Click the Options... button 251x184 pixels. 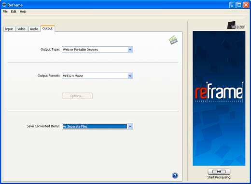[x=77, y=96]
